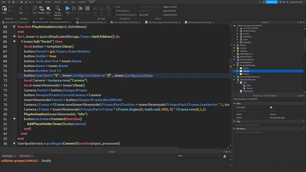Image resolution: width=306 pixels, height=172 pixels.
Task: Switch to the PLUGINS ribbon tab
Action: (82, 2)
